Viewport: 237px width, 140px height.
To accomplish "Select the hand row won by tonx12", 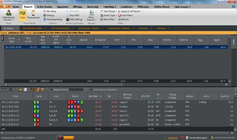I will tap(117, 111).
